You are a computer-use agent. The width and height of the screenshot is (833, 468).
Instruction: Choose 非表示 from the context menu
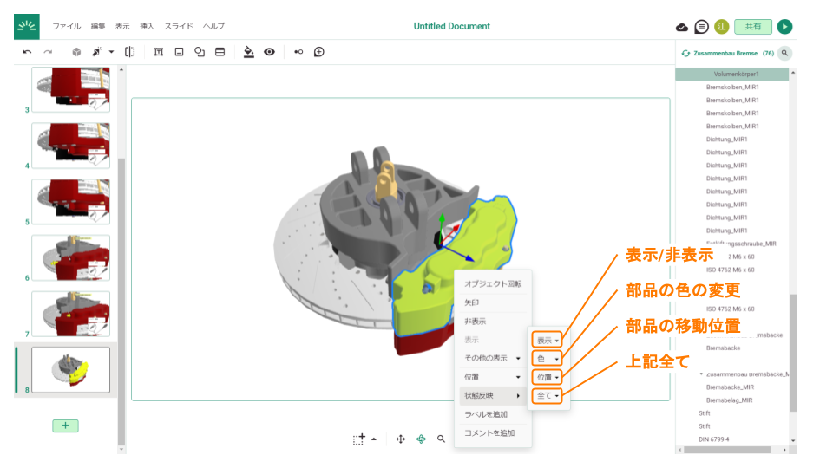476,321
